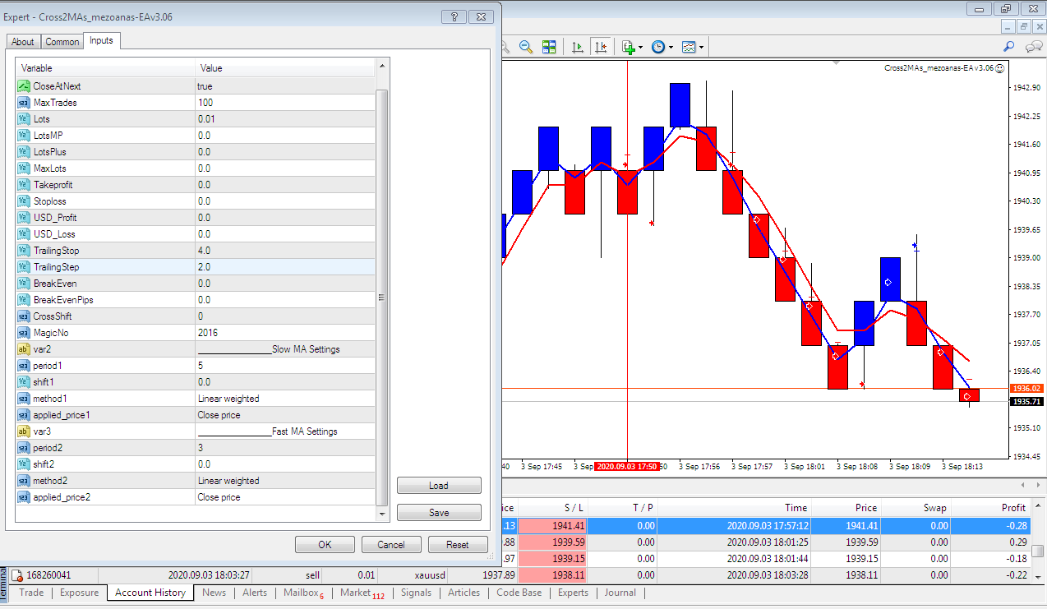1047x609 pixels.
Task: Open the indicators list dropdown arrow
Action: coord(640,48)
